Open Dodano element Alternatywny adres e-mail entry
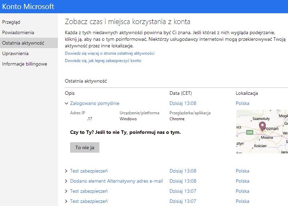Image resolution: width=288 pixels, height=206 pixels. (116, 181)
